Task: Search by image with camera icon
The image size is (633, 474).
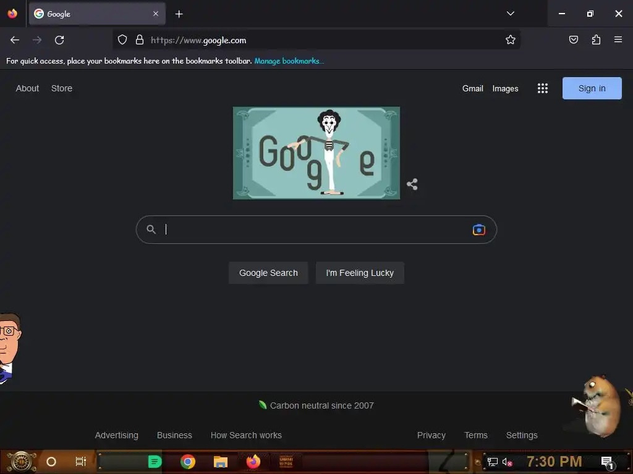Action: click(x=479, y=230)
